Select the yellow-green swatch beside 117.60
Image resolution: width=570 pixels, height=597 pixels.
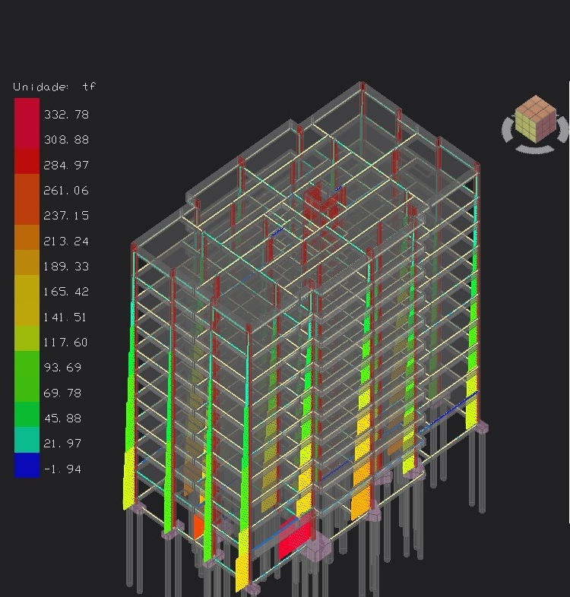(27, 339)
